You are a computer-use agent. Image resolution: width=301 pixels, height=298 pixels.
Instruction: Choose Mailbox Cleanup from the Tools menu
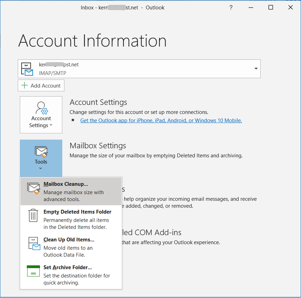point(66,184)
